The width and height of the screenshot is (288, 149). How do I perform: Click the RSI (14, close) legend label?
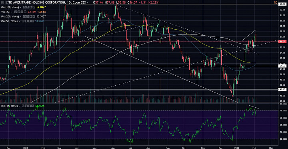9,106
